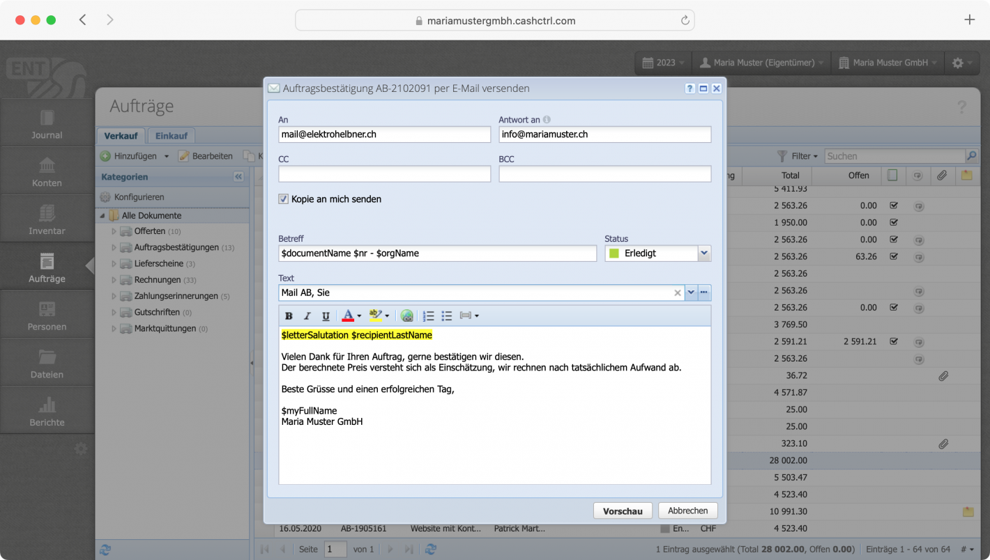This screenshot has height=560, width=990.
Task: Click the Vorschau button
Action: click(623, 511)
